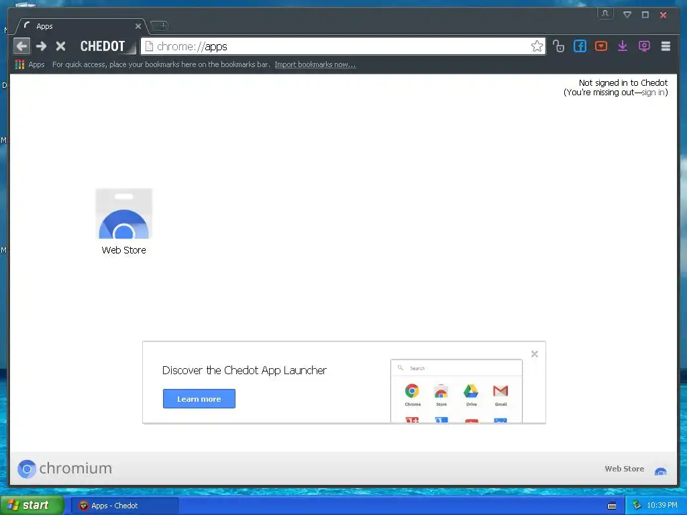Select the Apps browser tab
The height and width of the screenshot is (515, 687).
tap(81, 26)
